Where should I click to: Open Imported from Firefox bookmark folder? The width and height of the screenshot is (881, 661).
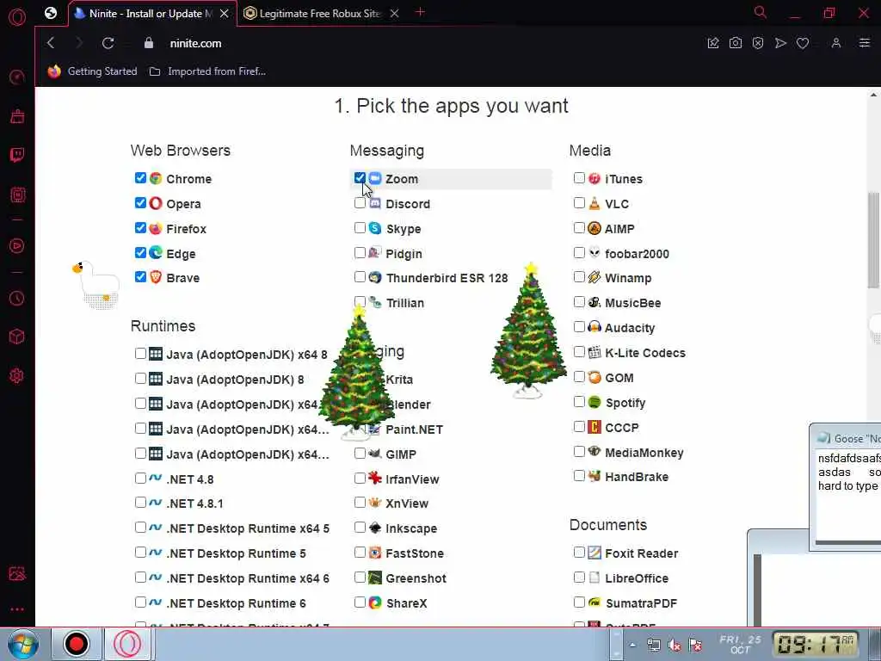207,71
